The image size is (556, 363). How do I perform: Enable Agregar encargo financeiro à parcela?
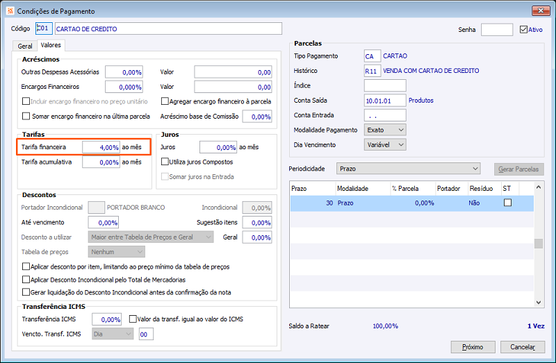165,101
